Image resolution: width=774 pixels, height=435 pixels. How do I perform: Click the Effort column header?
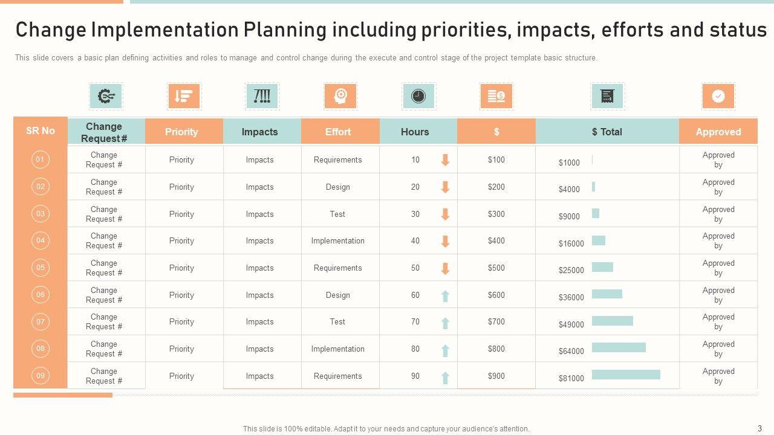click(x=338, y=132)
